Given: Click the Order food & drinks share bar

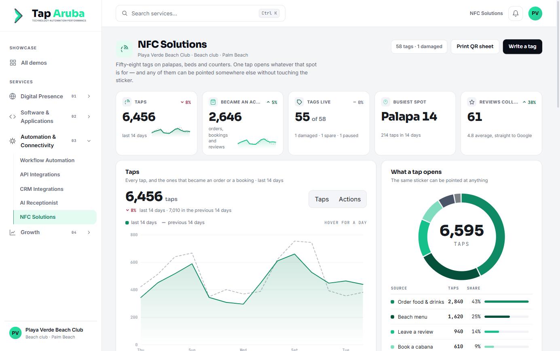Looking at the screenshot, I should pos(507,302).
